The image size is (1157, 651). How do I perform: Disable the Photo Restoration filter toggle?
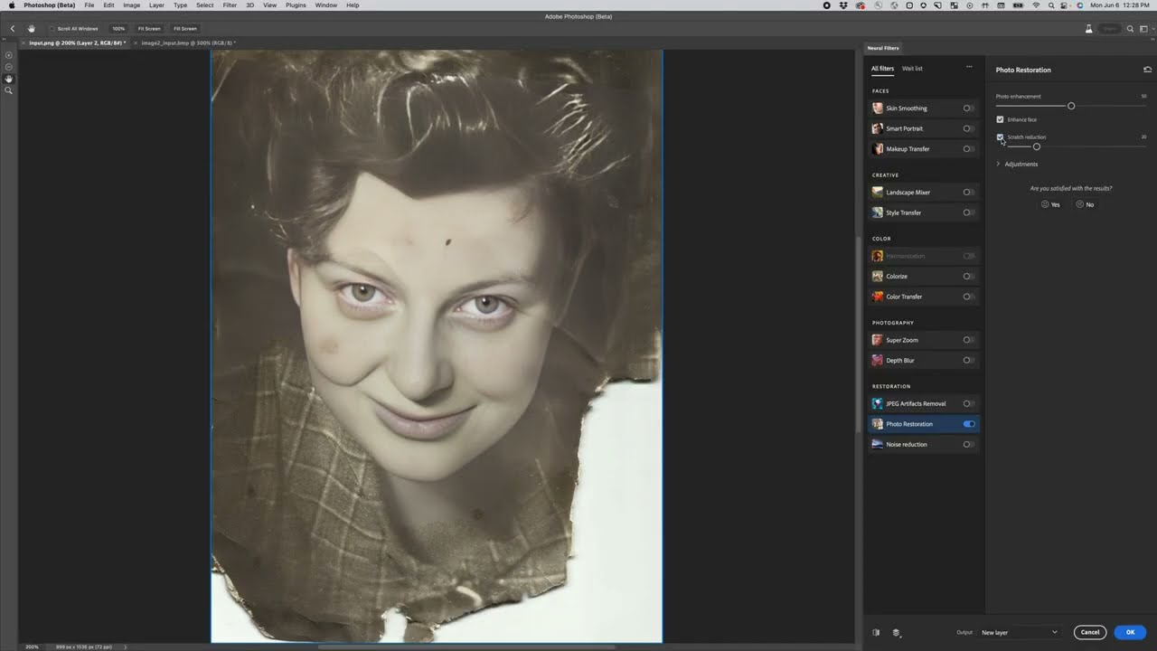pyautogui.click(x=968, y=423)
